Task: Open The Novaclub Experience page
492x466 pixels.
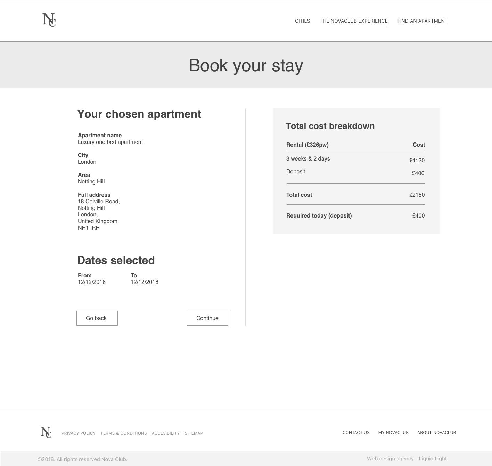Action: [x=353, y=21]
